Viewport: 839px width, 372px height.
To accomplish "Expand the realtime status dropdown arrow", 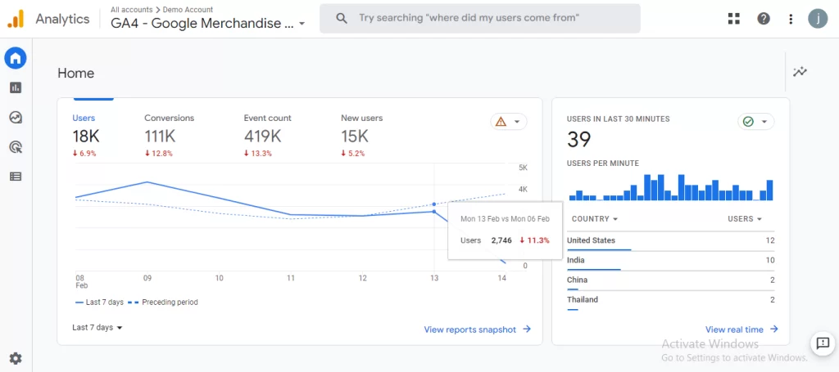I will click(764, 122).
